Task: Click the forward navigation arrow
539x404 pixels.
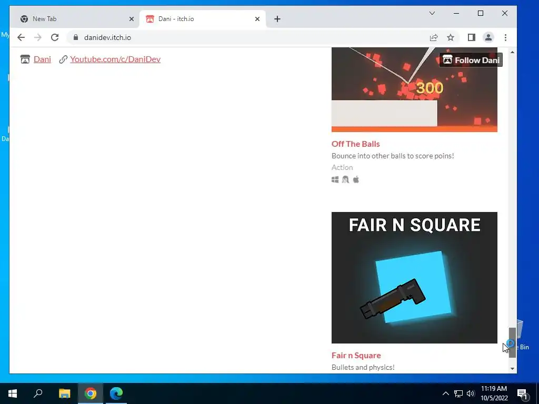Action: pos(38,37)
